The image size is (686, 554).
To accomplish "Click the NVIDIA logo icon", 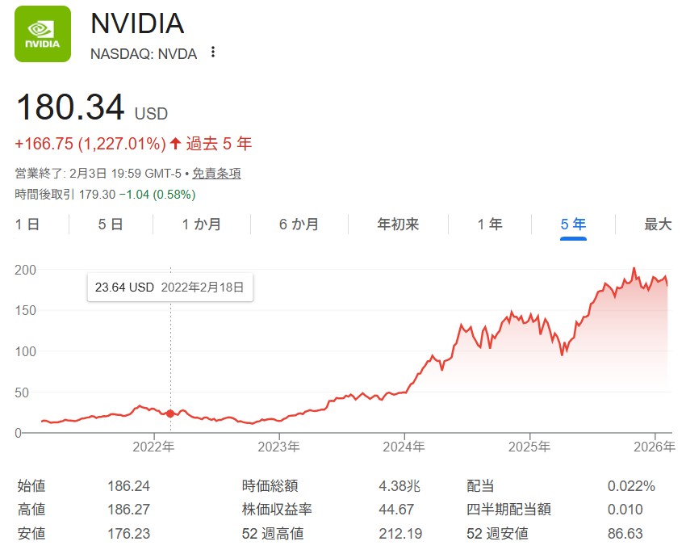I will click(x=43, y=34).
